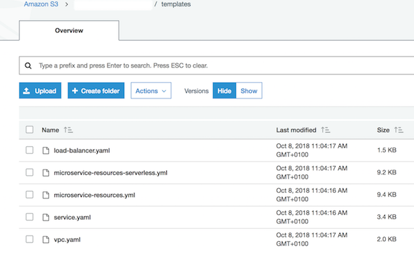Image resolution: width=414 pixels, height=255 pixels.
Task: Click the 9.2 KB size value
Action: 387,172
